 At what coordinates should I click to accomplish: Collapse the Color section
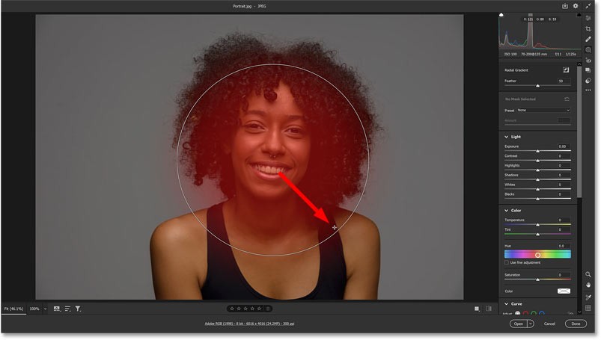(x=507, y=210)
